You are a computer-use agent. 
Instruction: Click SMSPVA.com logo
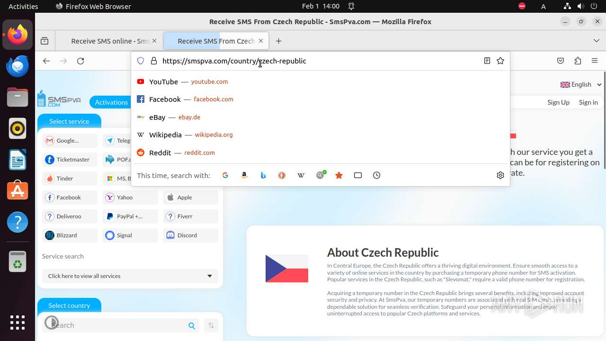point(59,99)
